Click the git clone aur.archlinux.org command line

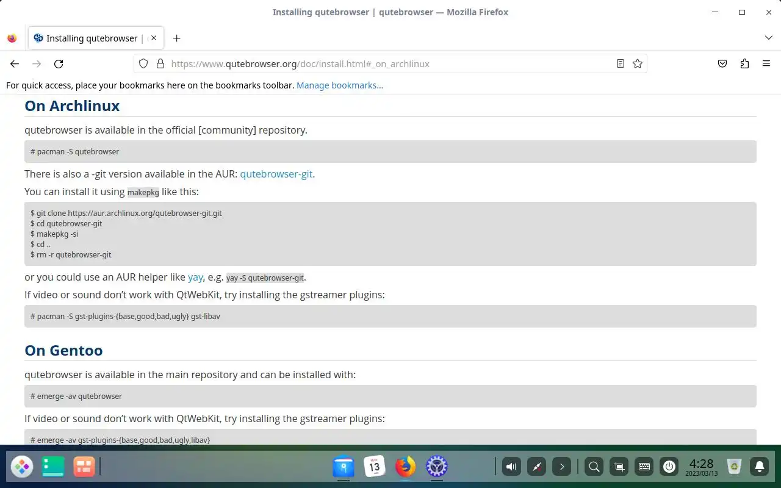pyautogui.click(x=126, y=213)
